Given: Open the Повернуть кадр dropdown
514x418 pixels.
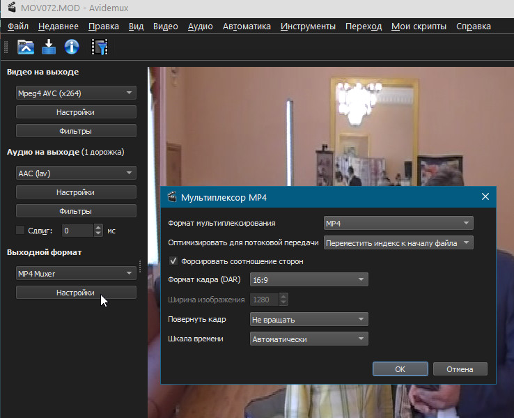Looking at the screenshot, I should 309,319.
